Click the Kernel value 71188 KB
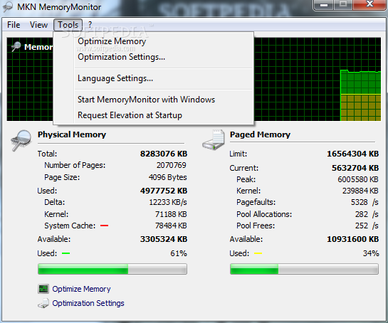 [x=171, y=214]
